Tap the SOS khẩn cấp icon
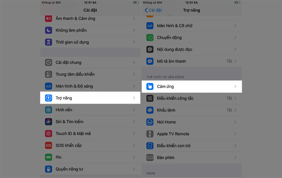 tap(48, 145)
